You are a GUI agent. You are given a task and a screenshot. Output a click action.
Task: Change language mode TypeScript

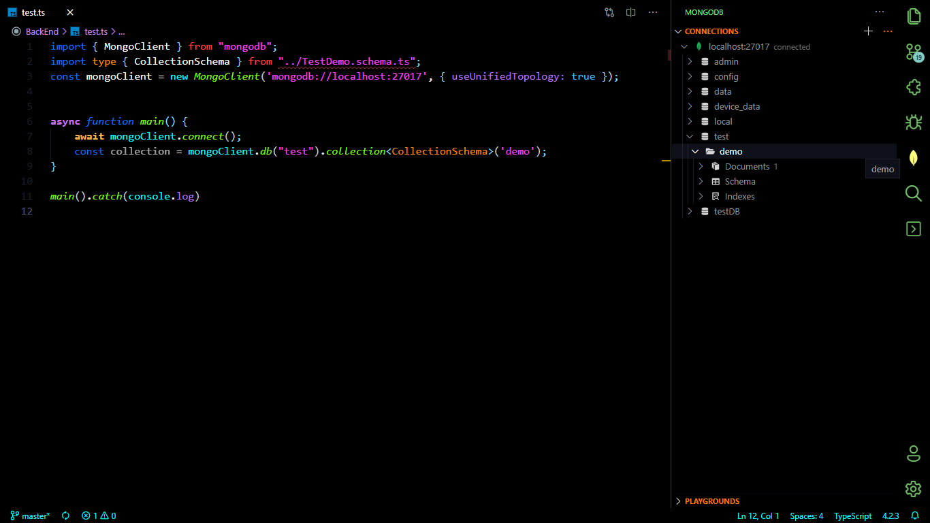pos(853,516)
